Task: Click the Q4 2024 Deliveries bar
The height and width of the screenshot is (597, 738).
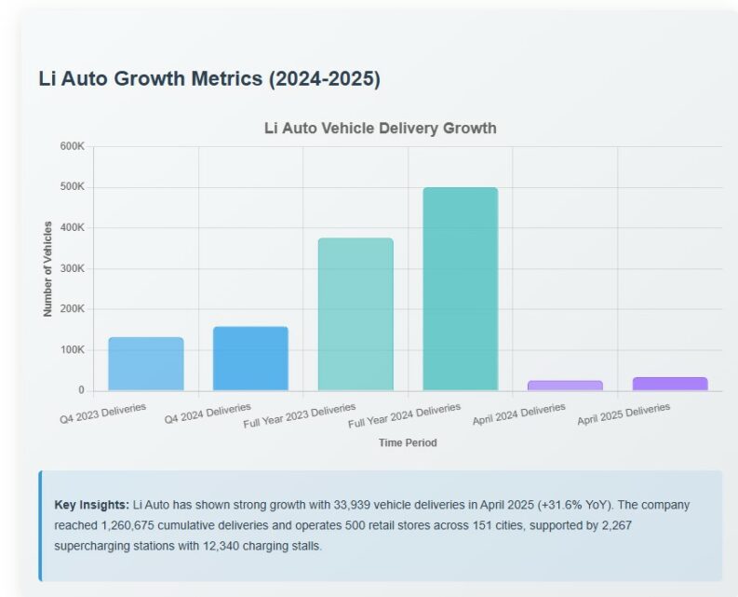Action: point(250,359)
